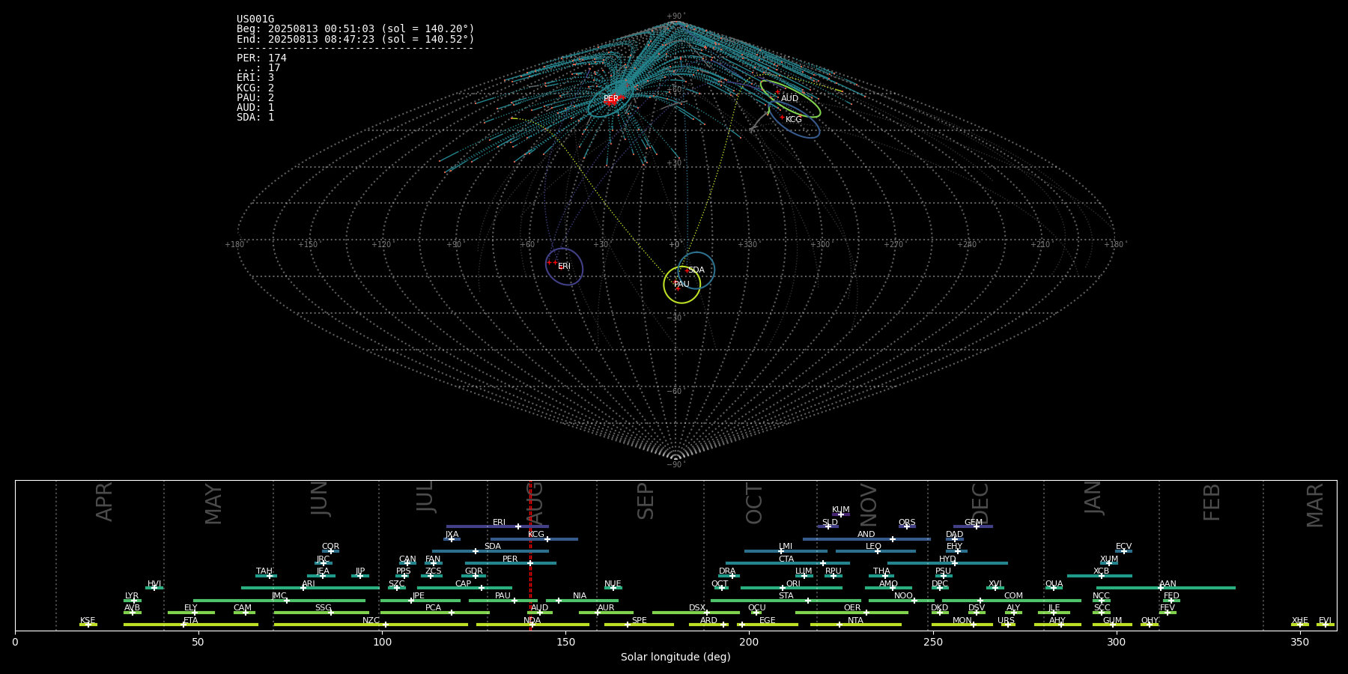Click the +270 longitude label on the sky map

click(893, 245)
